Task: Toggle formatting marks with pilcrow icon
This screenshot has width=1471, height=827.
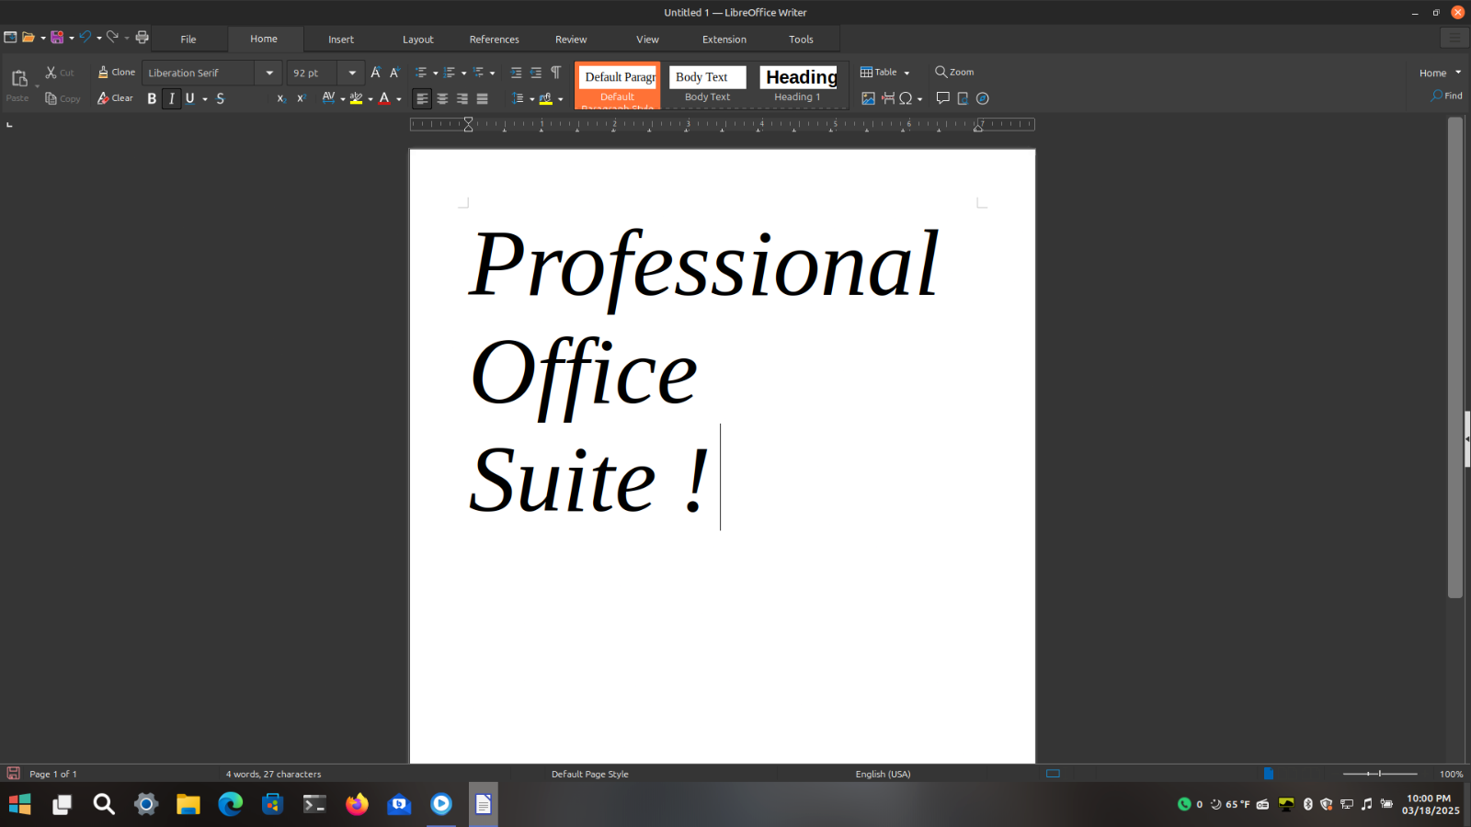Action: point(555,73)
